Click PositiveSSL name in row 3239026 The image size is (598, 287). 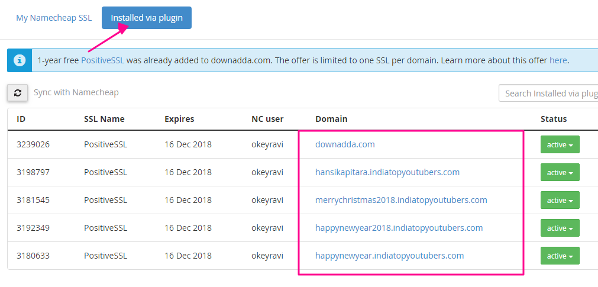coord(106,144)
